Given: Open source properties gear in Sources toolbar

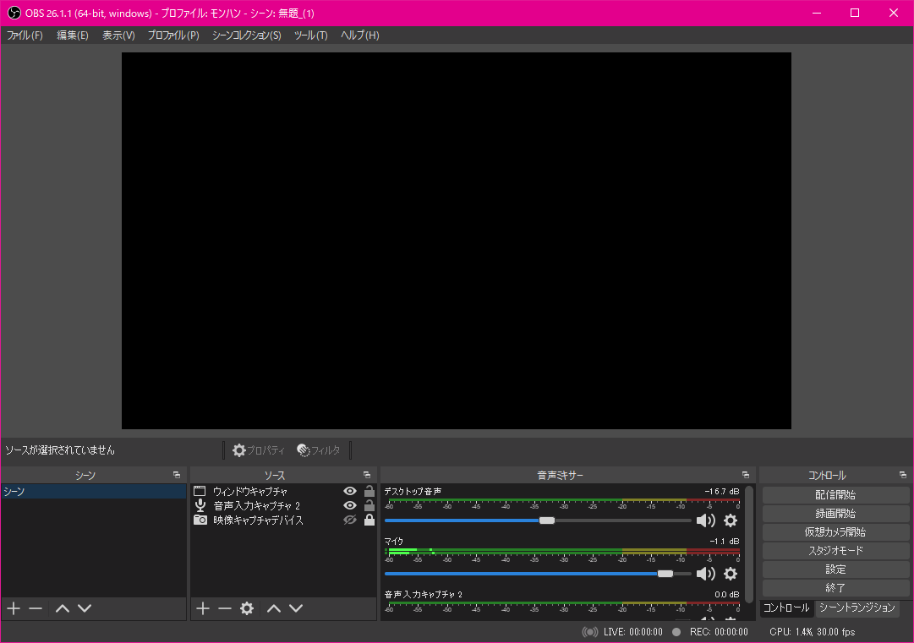Looking at the screenshot, I should (247, 608).
